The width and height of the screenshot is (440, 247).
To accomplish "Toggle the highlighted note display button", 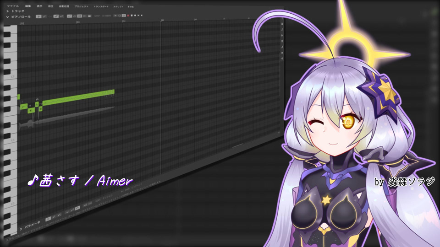I will coord(79,16).
